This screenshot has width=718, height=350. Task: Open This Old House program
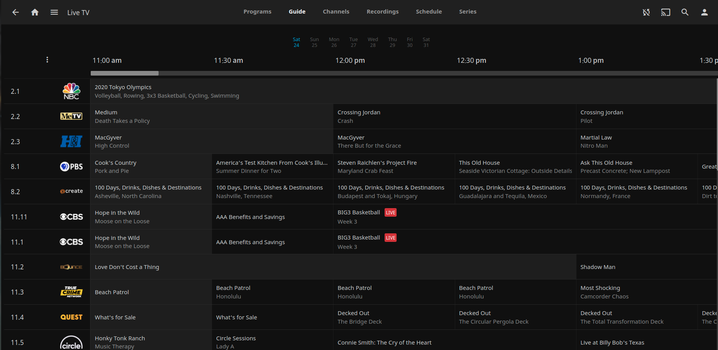tap(515, 167)
